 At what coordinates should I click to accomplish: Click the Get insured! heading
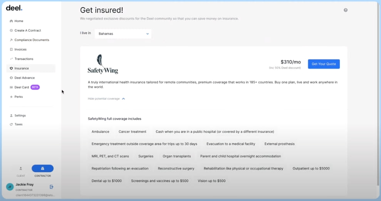click(x=102, y=10)
